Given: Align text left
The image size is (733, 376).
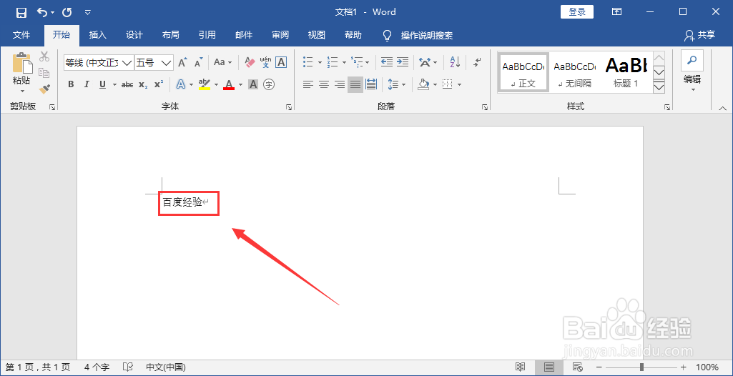Looking at the screenshot, I should (x=308, y=84).
